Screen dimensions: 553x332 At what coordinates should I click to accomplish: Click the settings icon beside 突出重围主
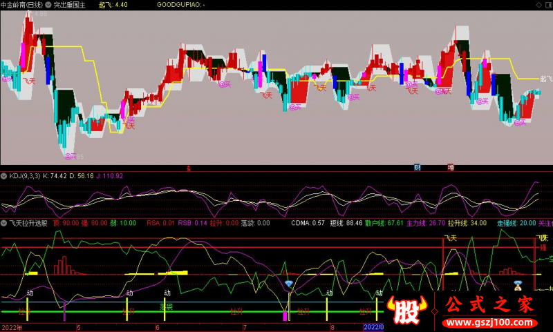(x=48, y=4)
